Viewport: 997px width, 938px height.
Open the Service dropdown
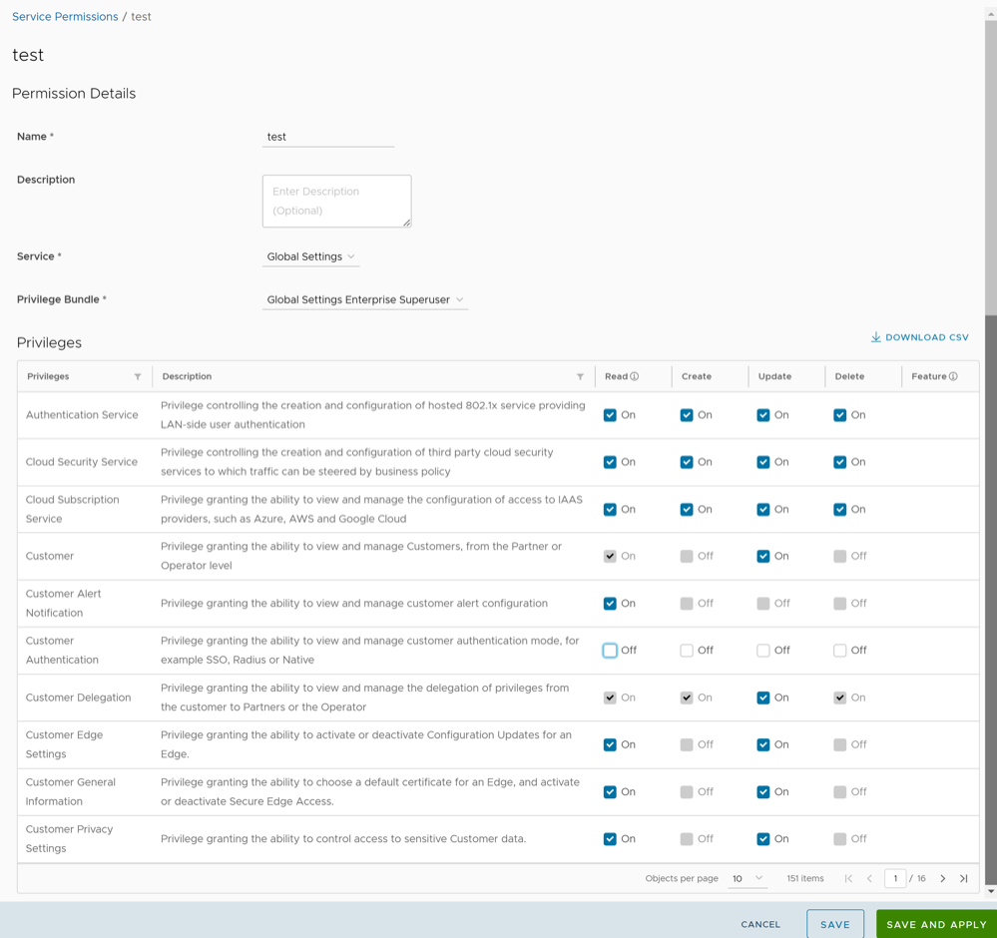point(310,257)
